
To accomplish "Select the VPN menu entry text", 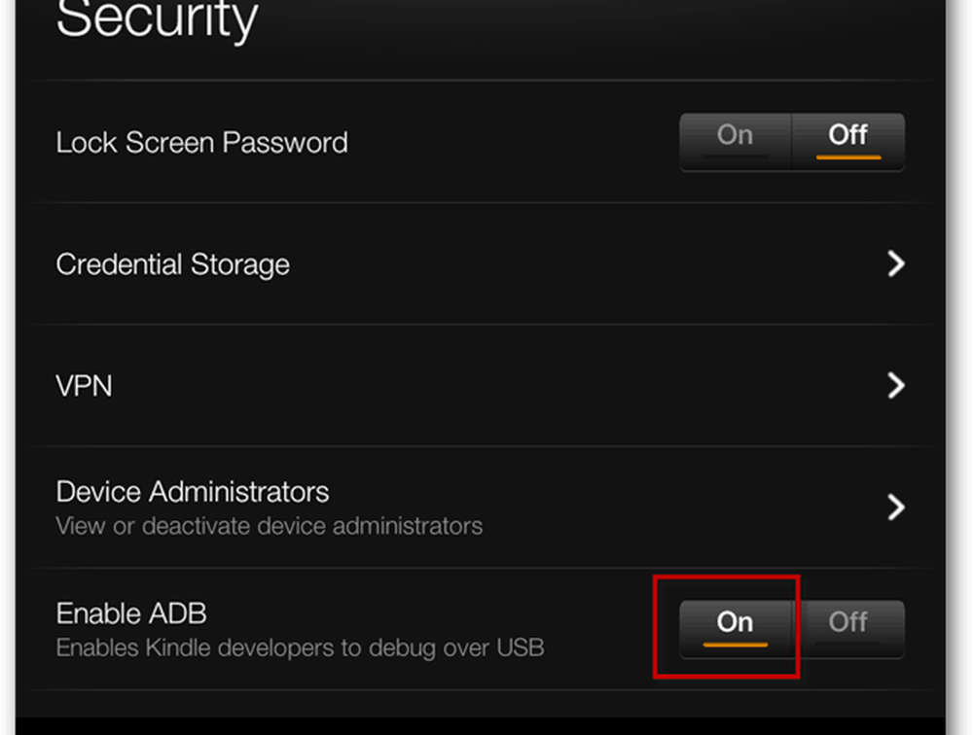I will click(x=84, y=386).
